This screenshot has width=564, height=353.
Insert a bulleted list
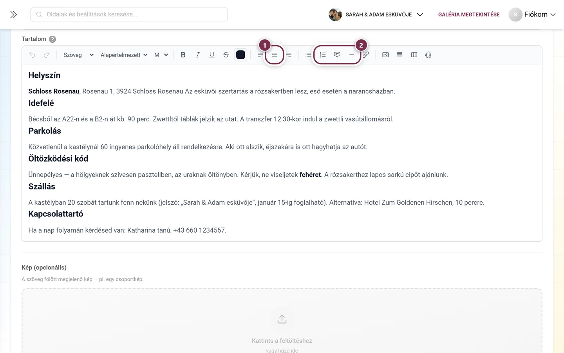pyautogui.click(x=308, y=55)
